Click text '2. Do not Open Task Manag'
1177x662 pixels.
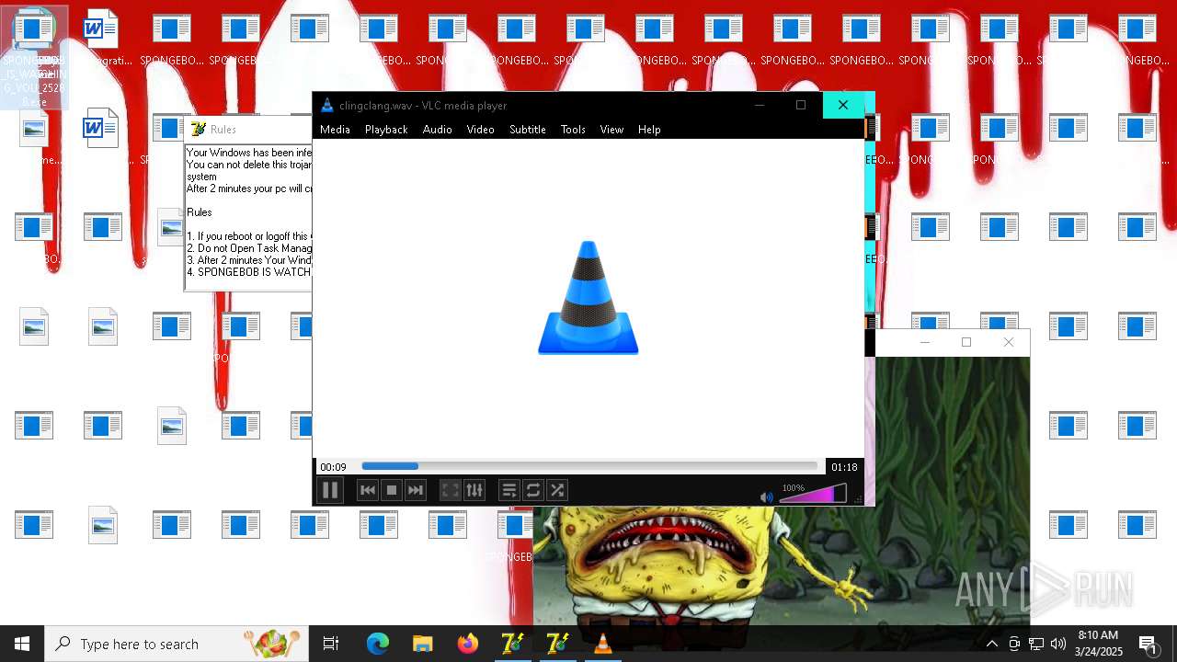tap(249, 248)
